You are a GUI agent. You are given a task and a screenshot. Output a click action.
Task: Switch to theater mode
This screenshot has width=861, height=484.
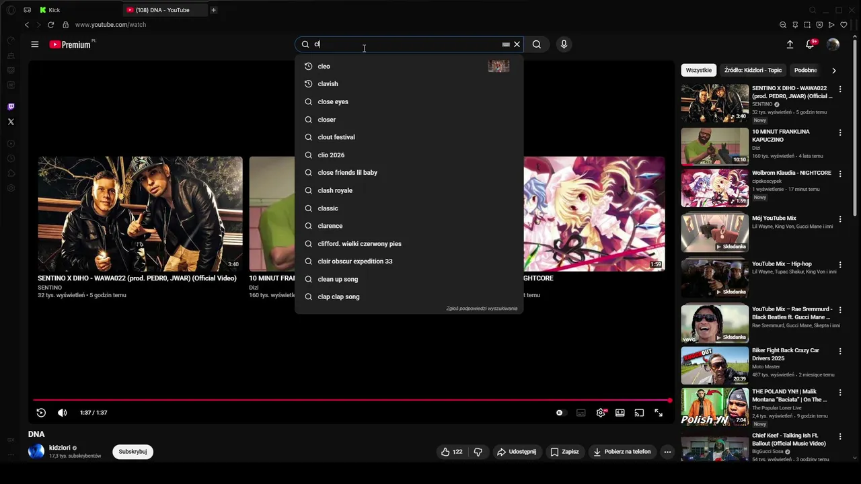tap(620, 413)
